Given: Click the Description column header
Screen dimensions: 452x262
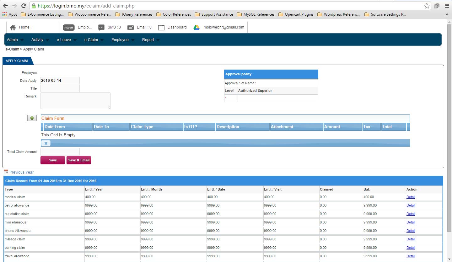Looking at the screenshot, I should 243,127.
